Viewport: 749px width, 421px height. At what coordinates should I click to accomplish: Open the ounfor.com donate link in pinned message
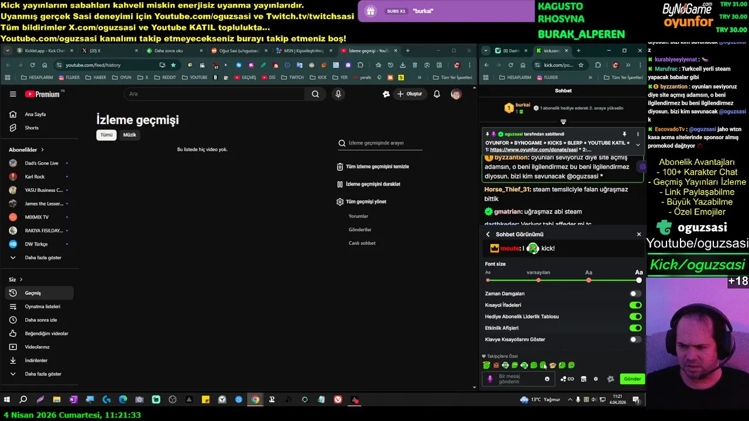(x=534, y=150)
